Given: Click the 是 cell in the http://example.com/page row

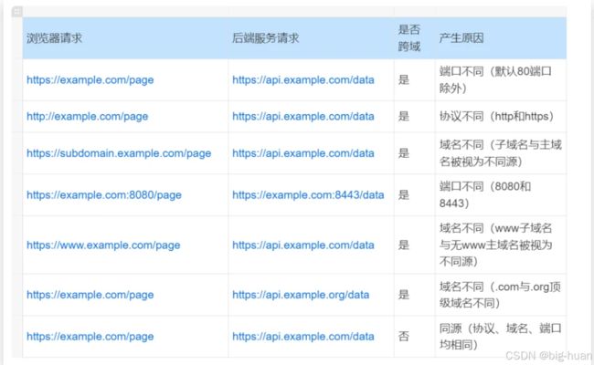Looking at the screenshot, I should click(415, 117).
